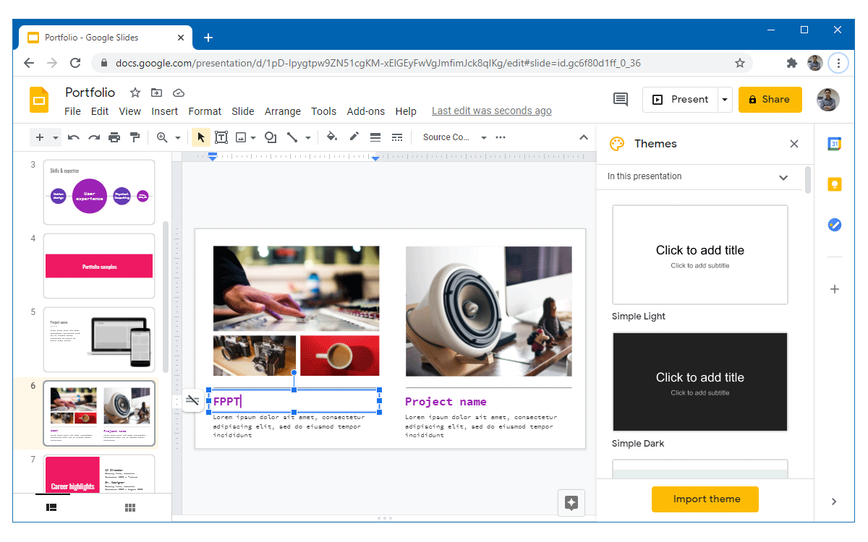
Task: Switch to filmstrip view of slides
Action: tap(51, 507)
